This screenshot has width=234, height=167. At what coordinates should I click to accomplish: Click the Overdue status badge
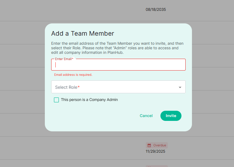click(x=157, y=145)
